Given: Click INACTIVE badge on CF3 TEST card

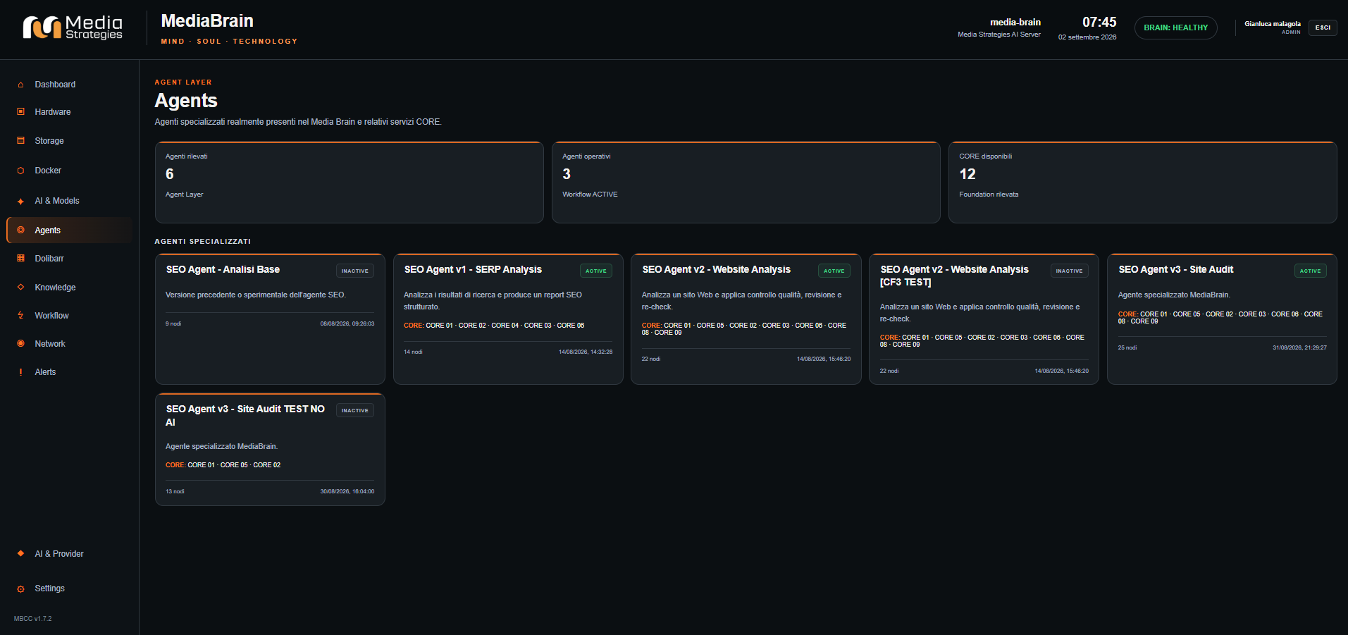Looking at the screenshot, I should coord(1070,271).
